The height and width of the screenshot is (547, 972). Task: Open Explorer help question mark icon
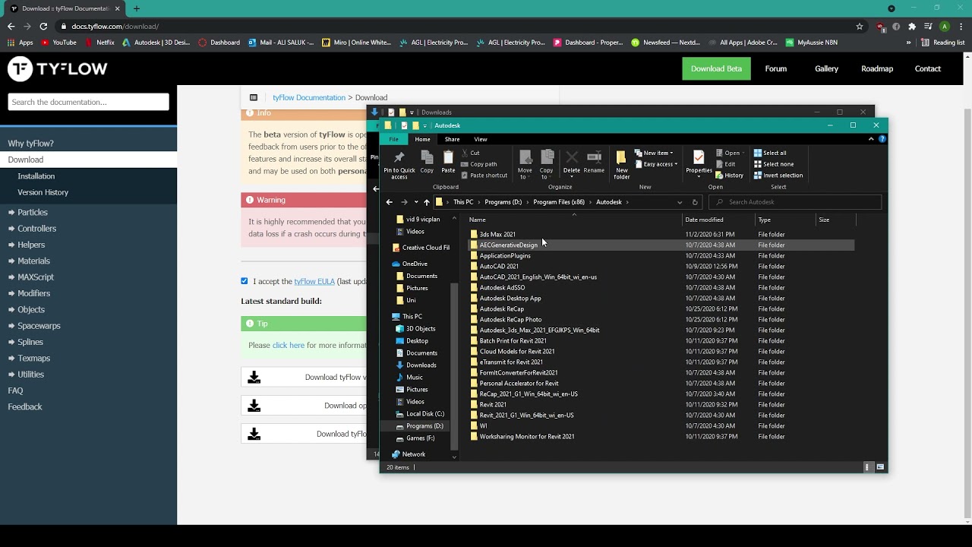(x=882, y=139)
